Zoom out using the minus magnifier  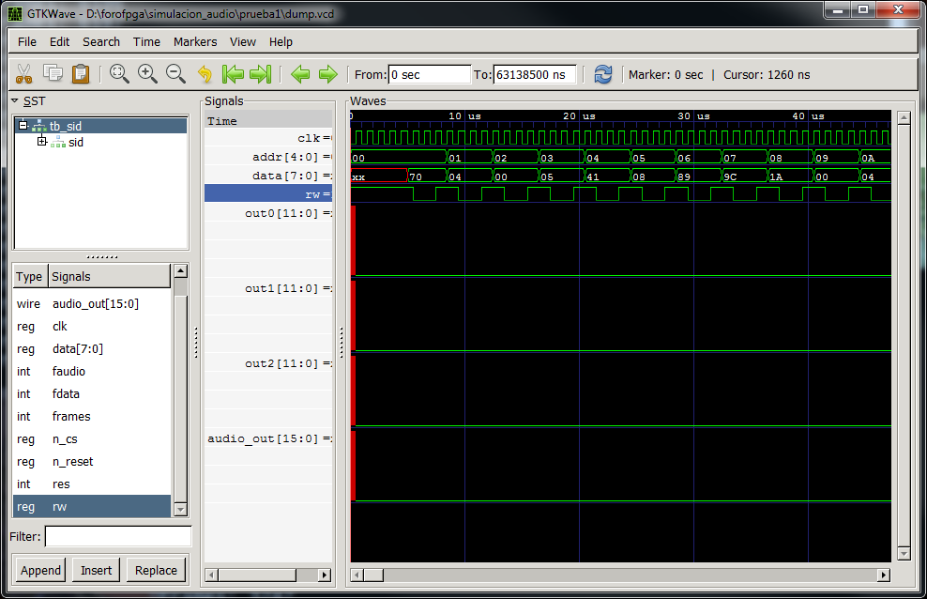(175, 74)
